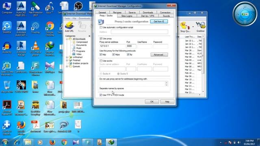Viewport: 260px width, 146px height.
Task: Enable Use automatic configuration script checkbox
Action: (101, 27)
